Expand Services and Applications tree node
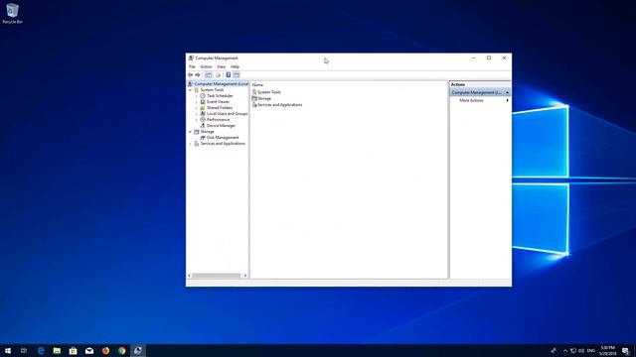 [190, 144]
